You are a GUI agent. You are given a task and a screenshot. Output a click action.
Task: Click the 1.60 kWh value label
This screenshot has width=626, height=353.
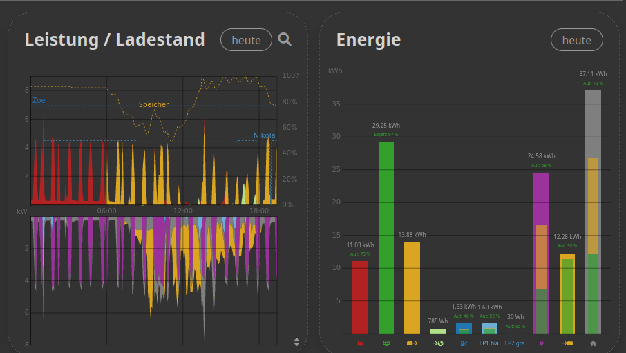(x=490, y=307)
